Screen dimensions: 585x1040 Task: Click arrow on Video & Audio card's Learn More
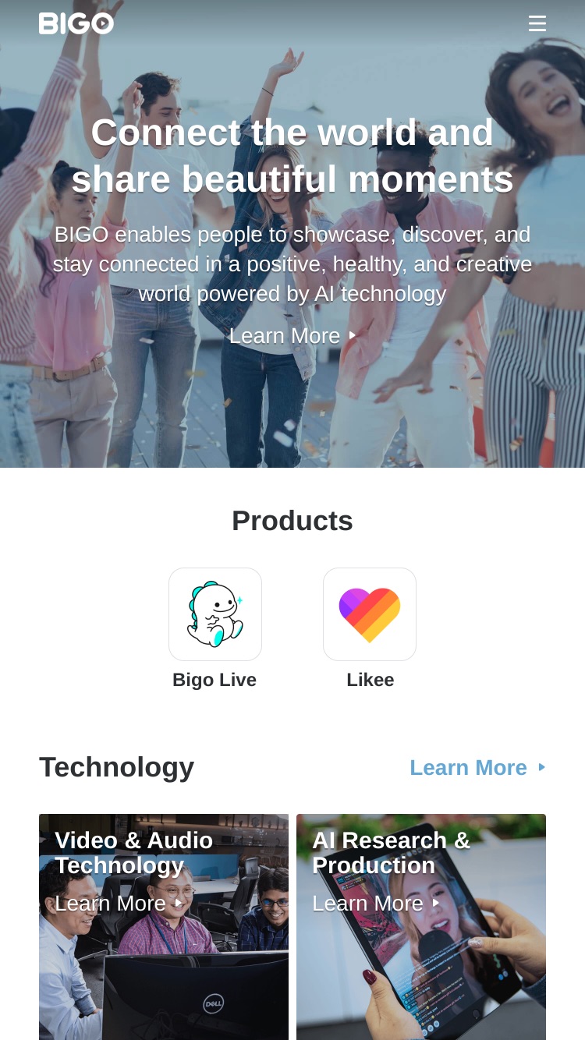(x=179, y=903)
